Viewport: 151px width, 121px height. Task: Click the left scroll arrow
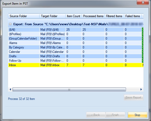click(x=10, y=89)
